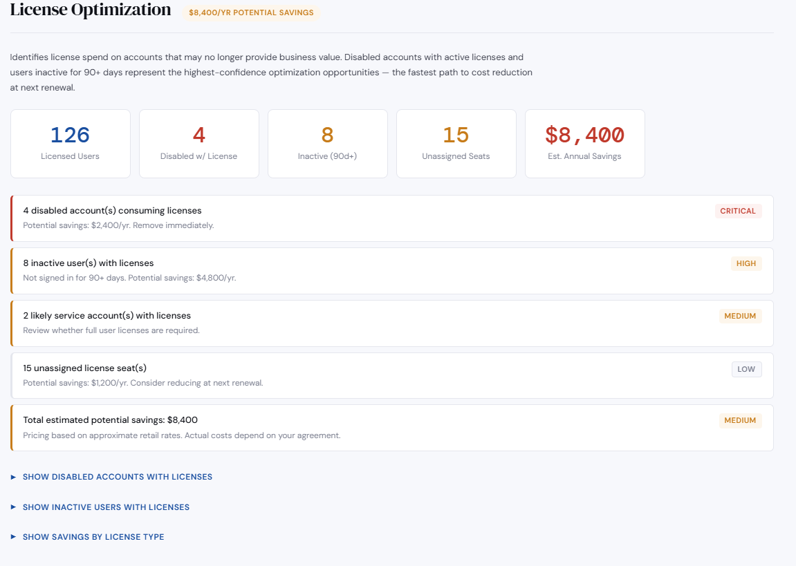Click the disclosure triangle before Show Savings By License Type
This screenshot has width=796, height=566.
12,537
